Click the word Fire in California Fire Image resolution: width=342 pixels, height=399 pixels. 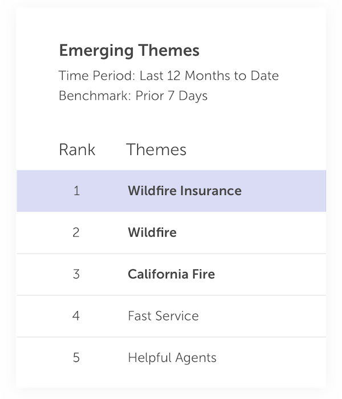(x=203, y=274)
